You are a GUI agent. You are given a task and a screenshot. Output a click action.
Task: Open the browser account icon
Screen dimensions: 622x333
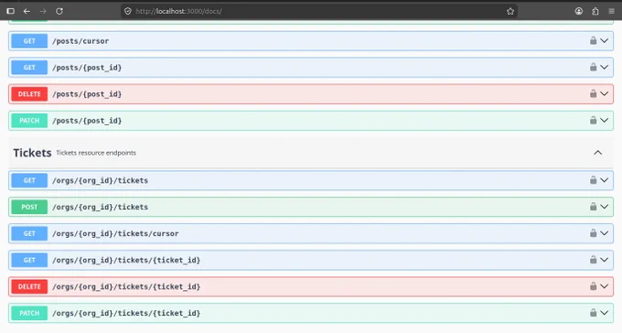[579, 11]
